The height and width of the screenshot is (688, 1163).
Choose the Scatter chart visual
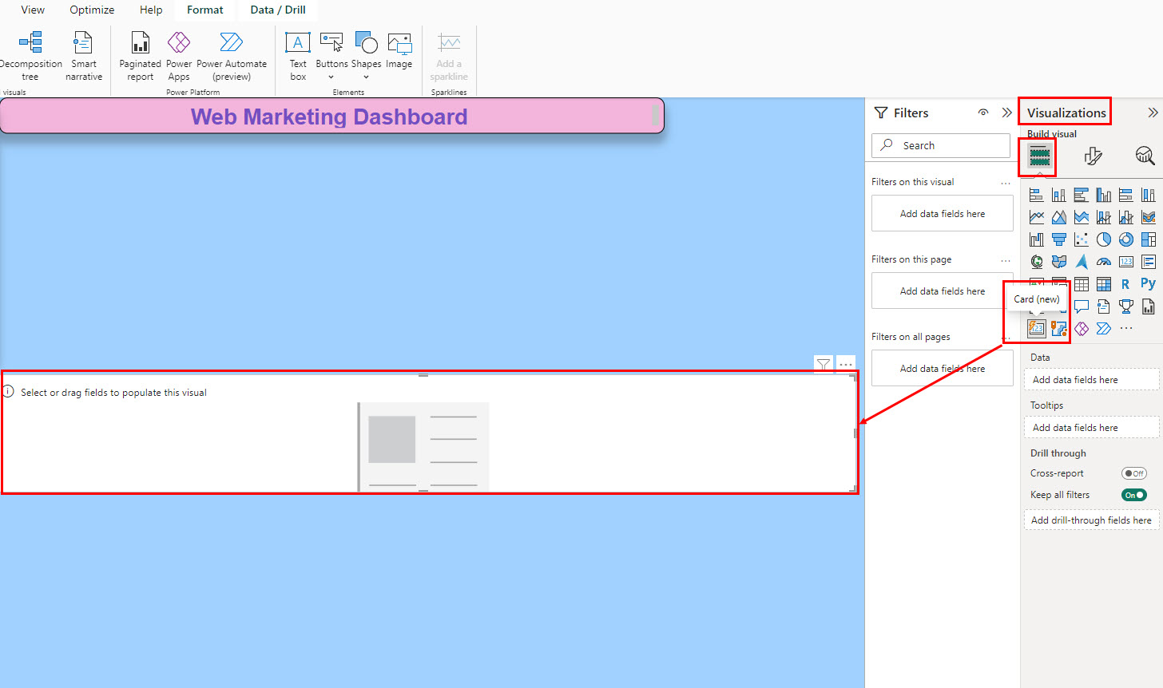coord(1082,239)
